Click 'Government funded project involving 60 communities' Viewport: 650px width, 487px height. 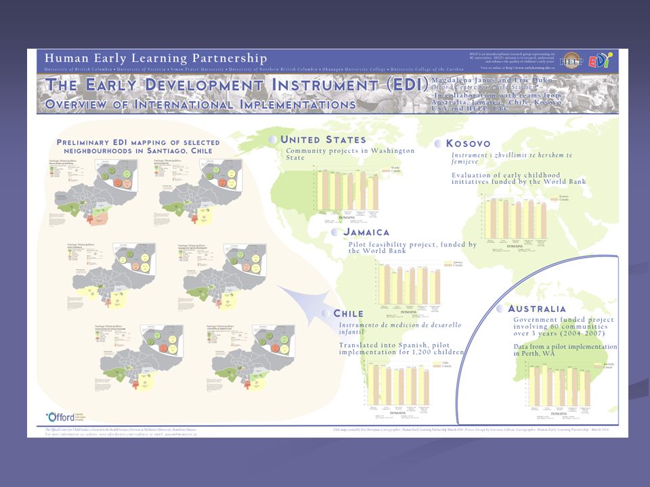click(563, 326)
